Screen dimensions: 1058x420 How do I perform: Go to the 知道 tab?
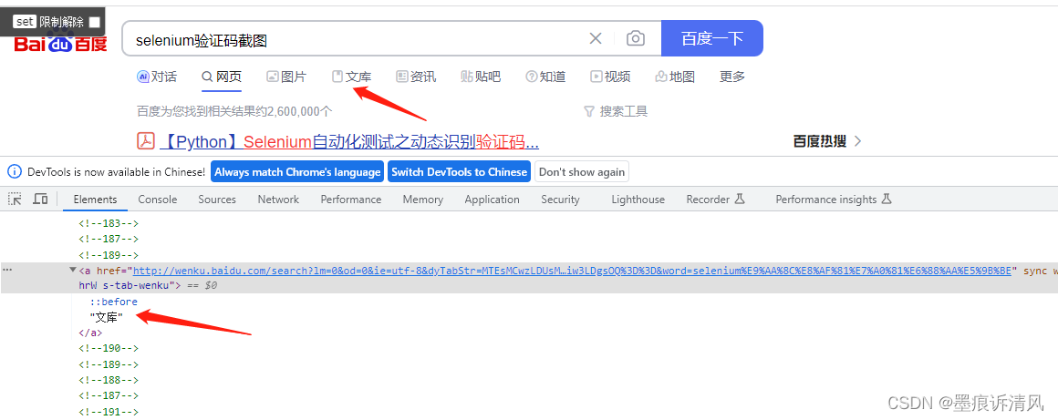(545, 77)
